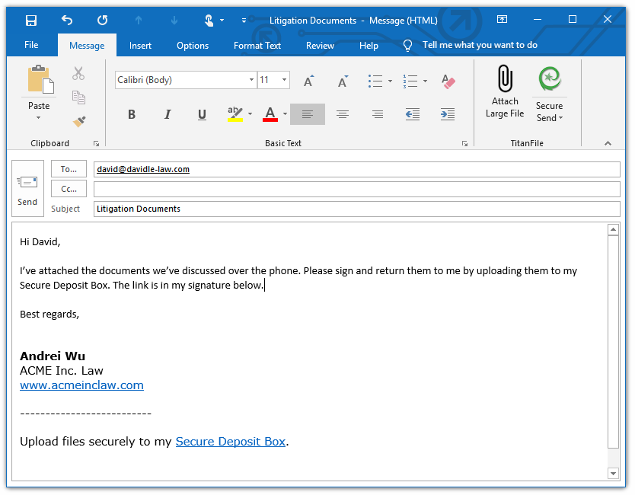Switch to the Format Text tab
The image size is (635, 495).
[x=257, y=46]
